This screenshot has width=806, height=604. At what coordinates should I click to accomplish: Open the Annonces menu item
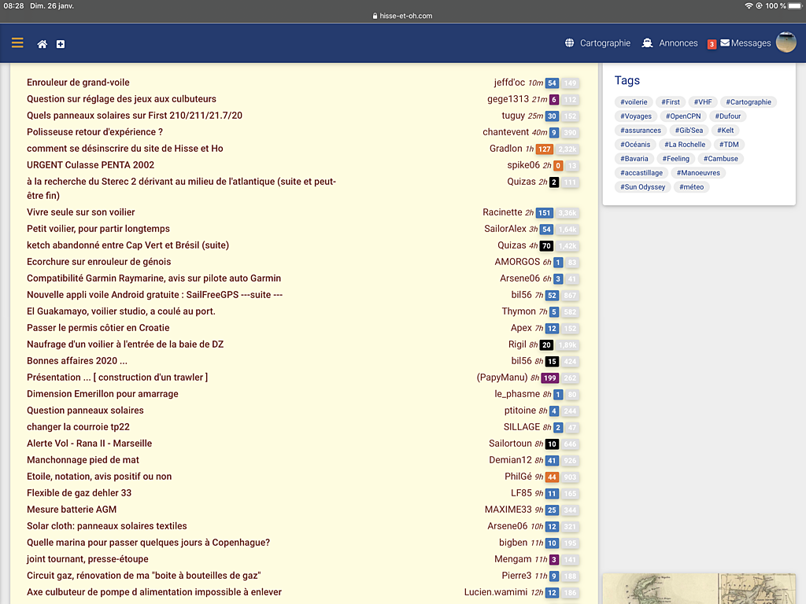[x=678, y=43]
